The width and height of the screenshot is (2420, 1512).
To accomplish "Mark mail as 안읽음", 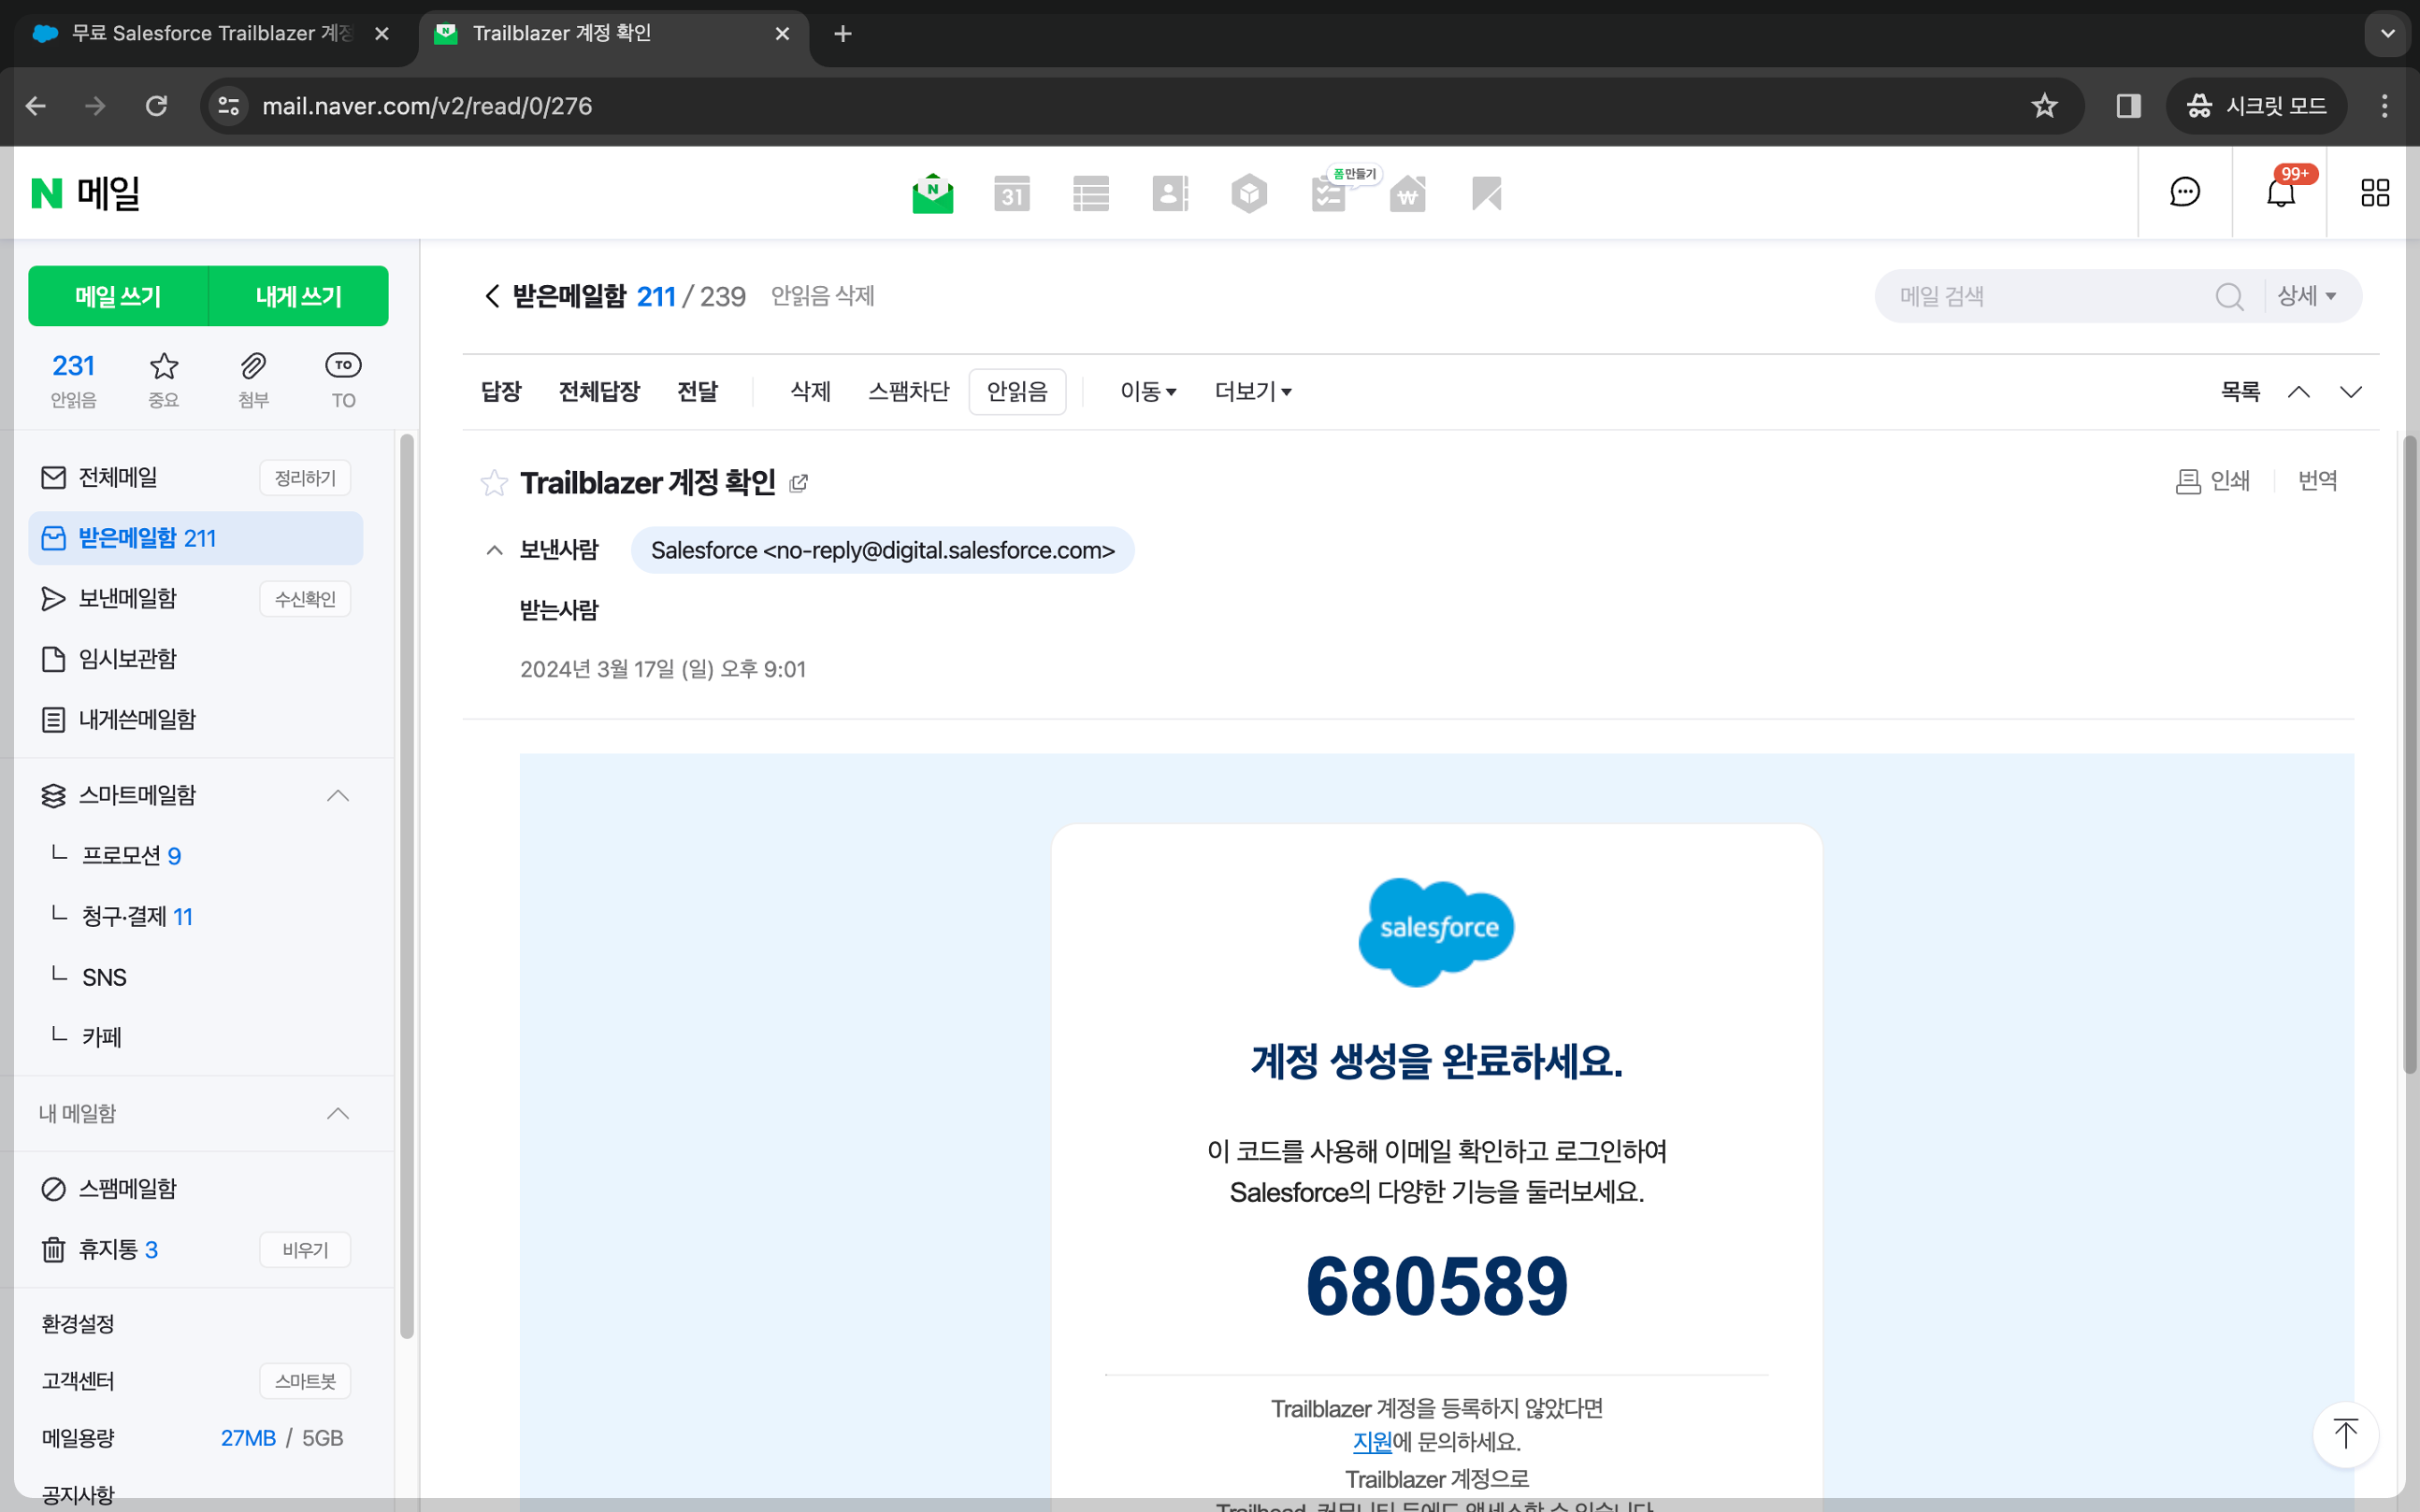I will [1017, 391].
